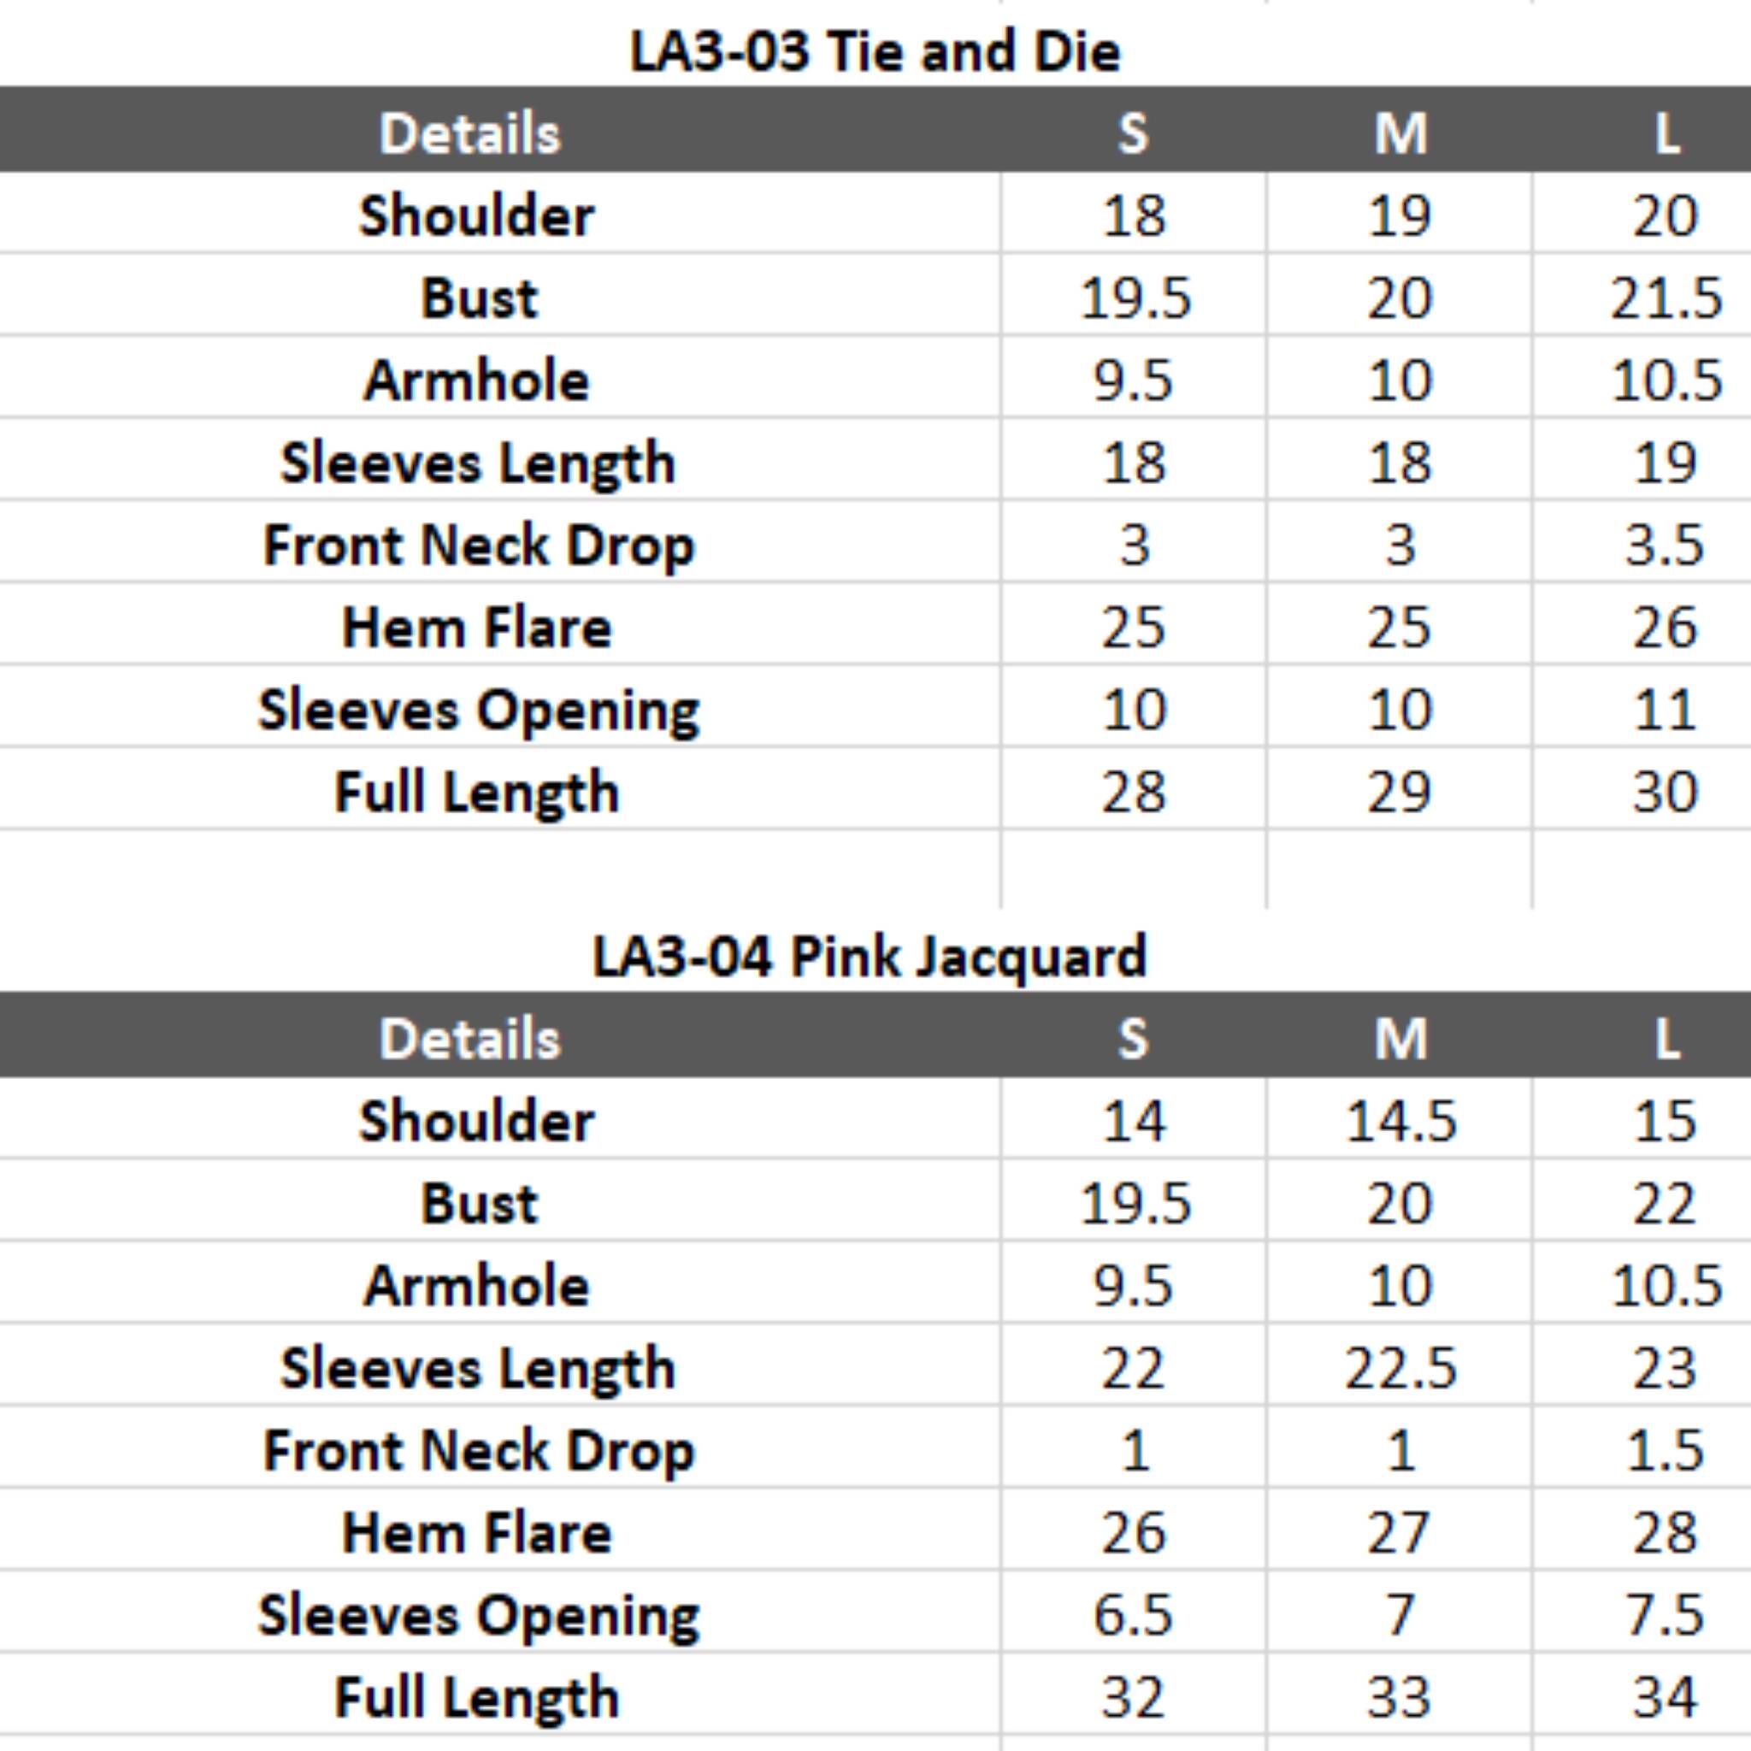Select the LA3-04 Pink Jacquard title cell

point(870,956)
